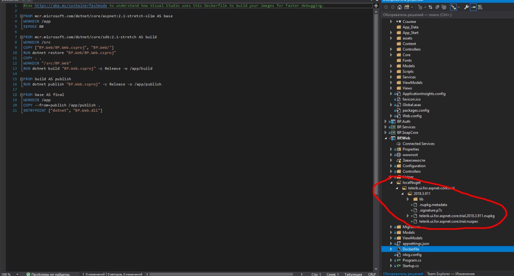This screenshot has width=514, height=276.
Task: Expand the Global.asax node
Action: tap(392, 105)
